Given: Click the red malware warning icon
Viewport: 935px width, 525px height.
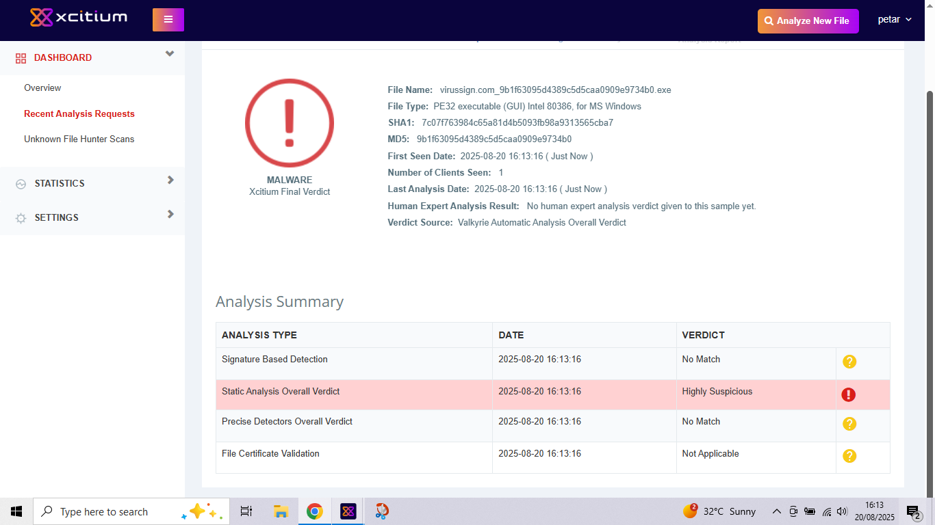Looking at the screenshot, I should pos(290,123).
